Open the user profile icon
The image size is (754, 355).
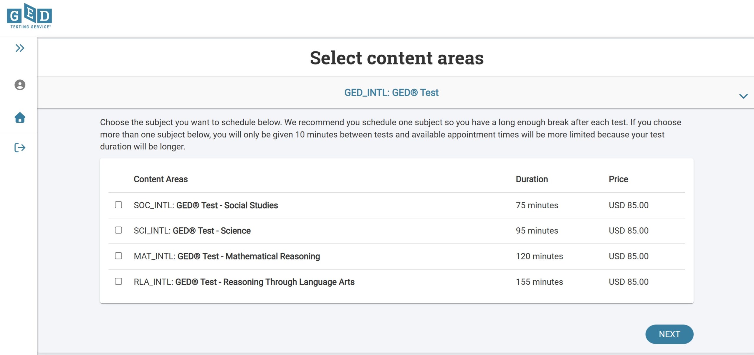20,85
